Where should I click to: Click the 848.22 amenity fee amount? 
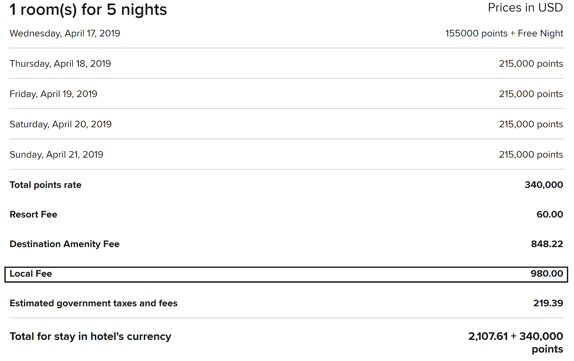(x=547, y=244)
